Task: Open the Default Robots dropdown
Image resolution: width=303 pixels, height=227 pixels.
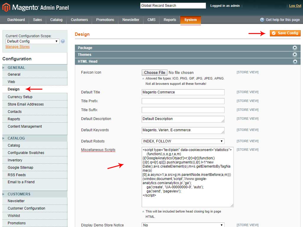Action: (183, 141)
